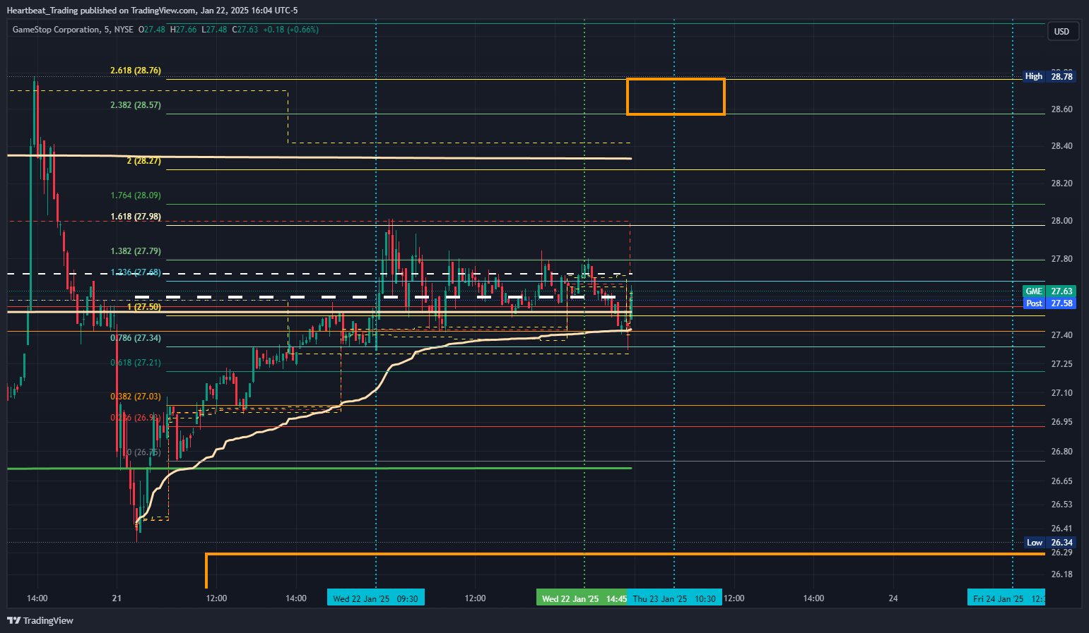This screenshot has width=1089, height=633.
Task: Click the +0.18 (+0.66%) change value
Action: (x=290, y=30)
